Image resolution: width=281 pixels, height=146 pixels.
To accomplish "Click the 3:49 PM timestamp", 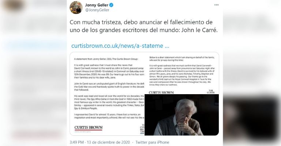I will (76, 142).
